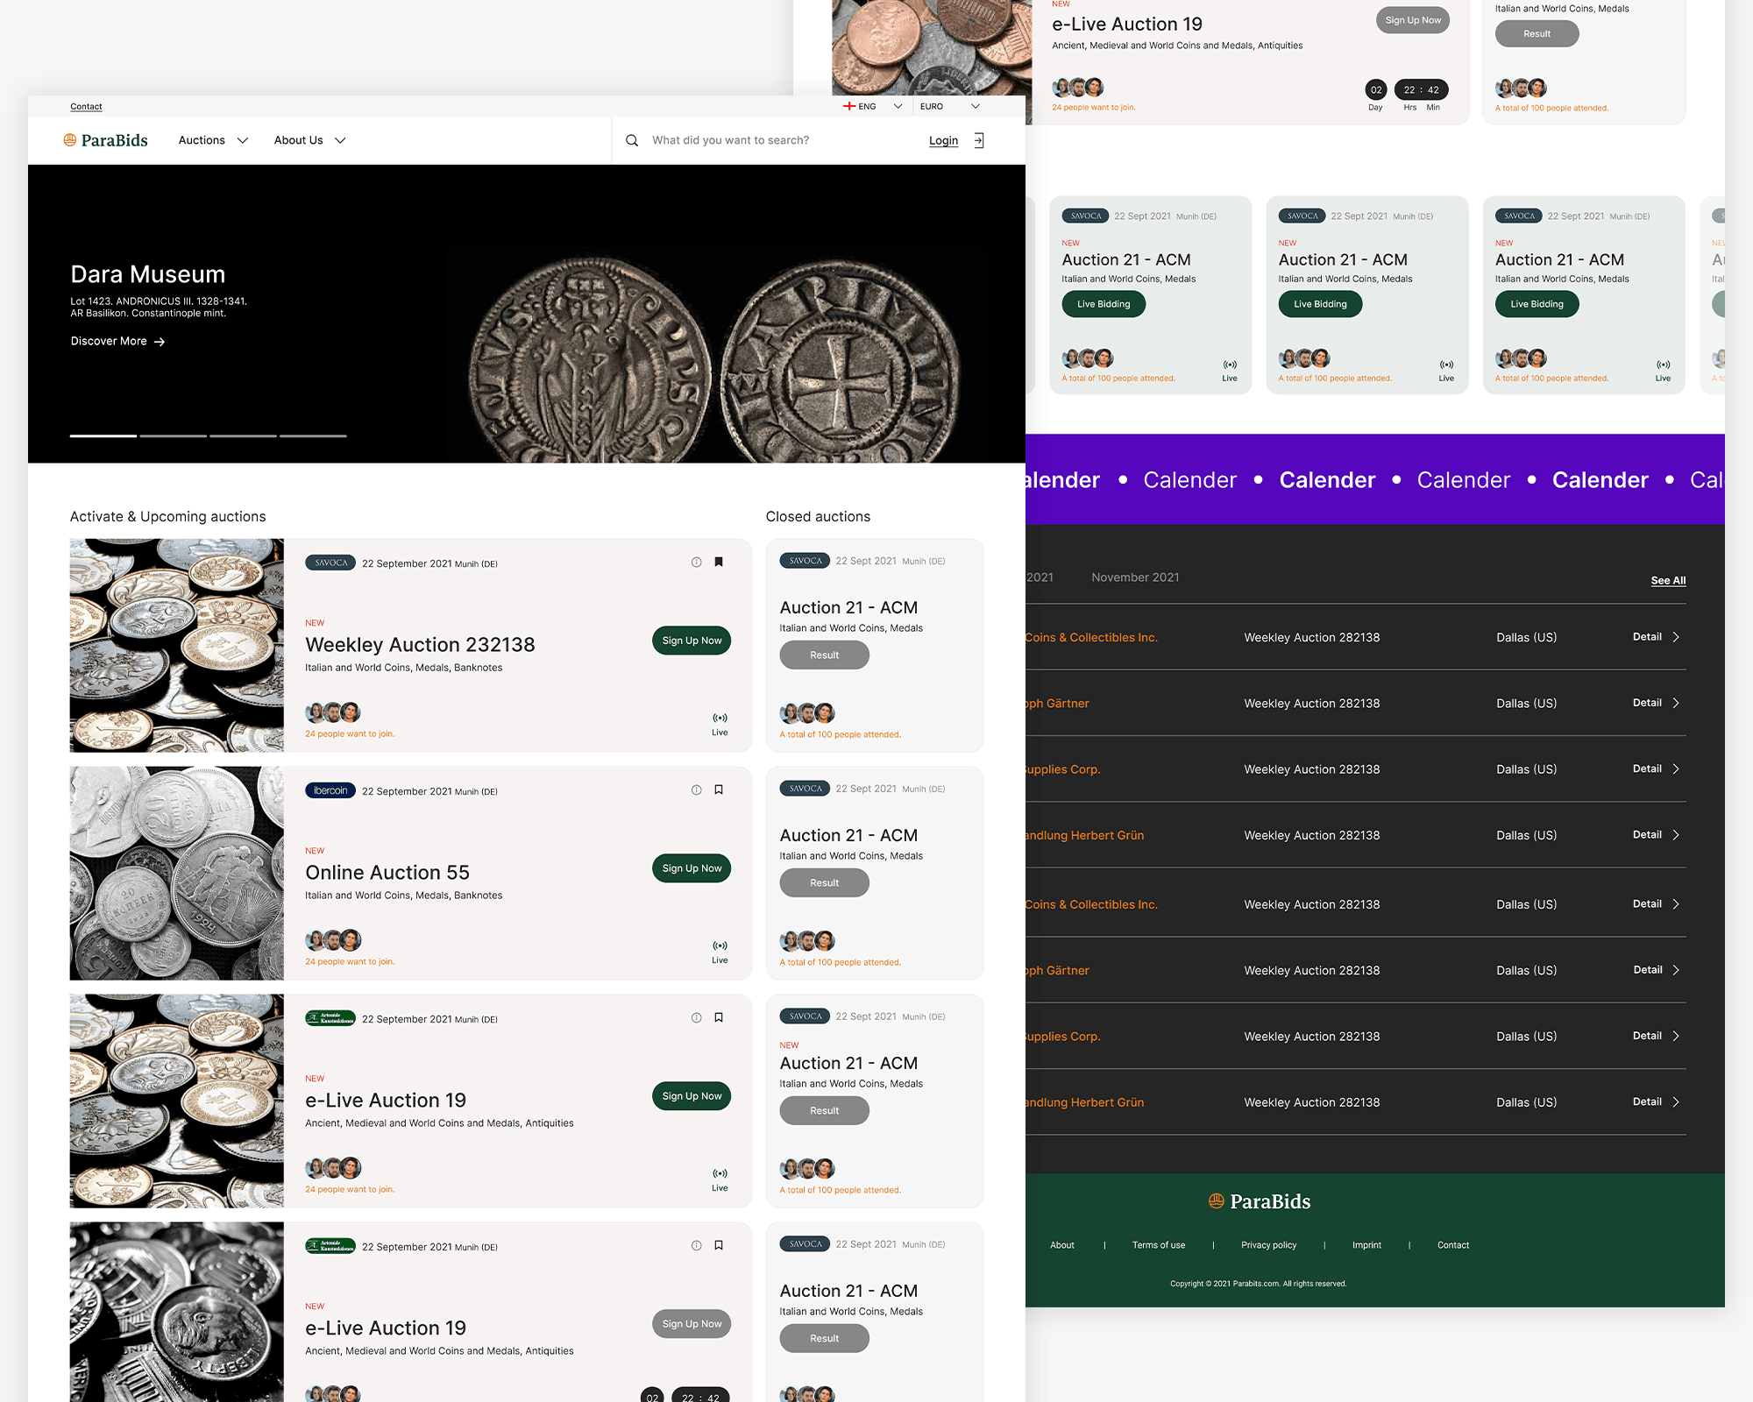Open Privacy policy in footer
This screenshot has width=1753, height=1402.
pos(1268,1245)
